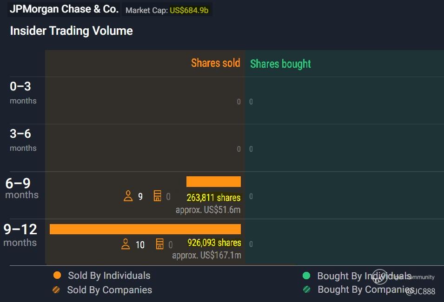Click the 3–6 months row label
This screenshot has width=444, height=302.
pos(23,140)
